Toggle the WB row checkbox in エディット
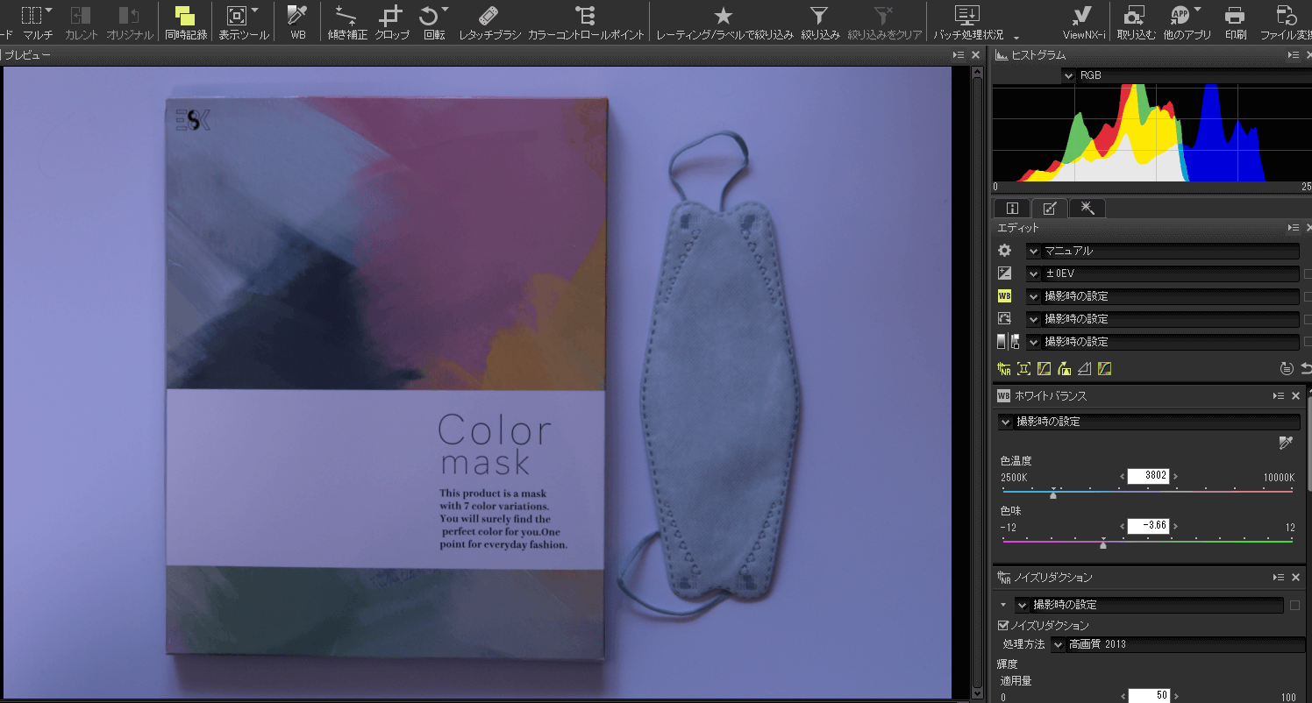The height and width of the screenshot is (703, 1312). 1308,296
